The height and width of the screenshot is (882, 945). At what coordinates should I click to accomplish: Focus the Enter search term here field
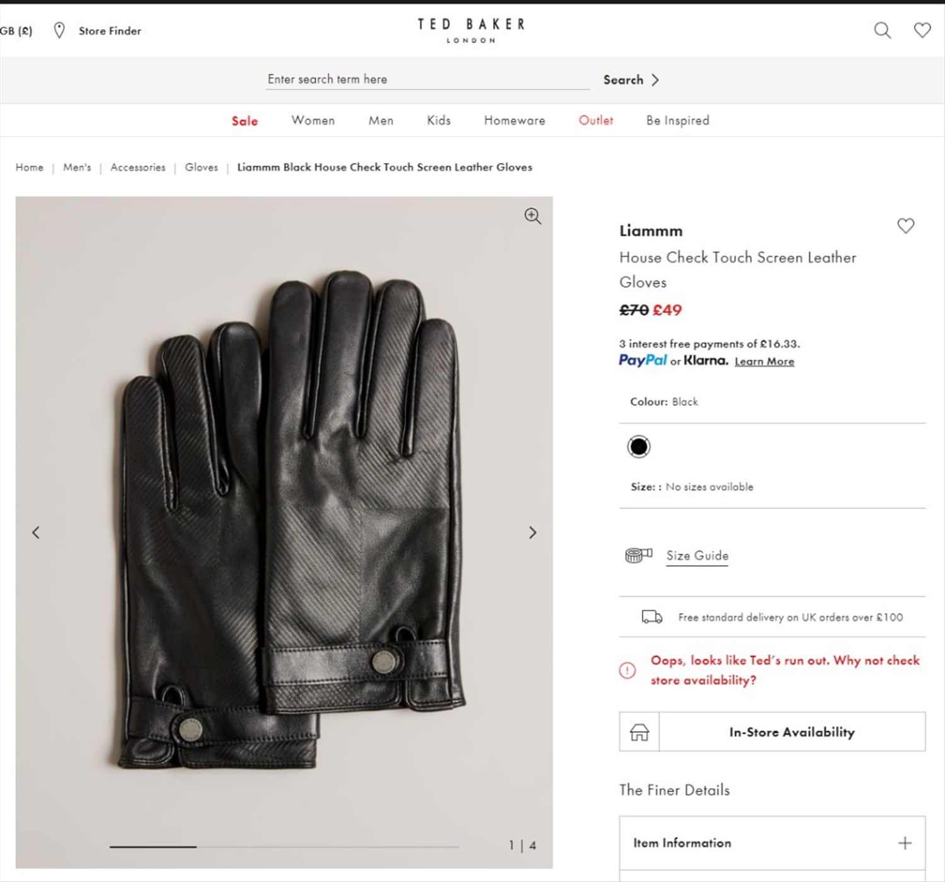(428, 79)
